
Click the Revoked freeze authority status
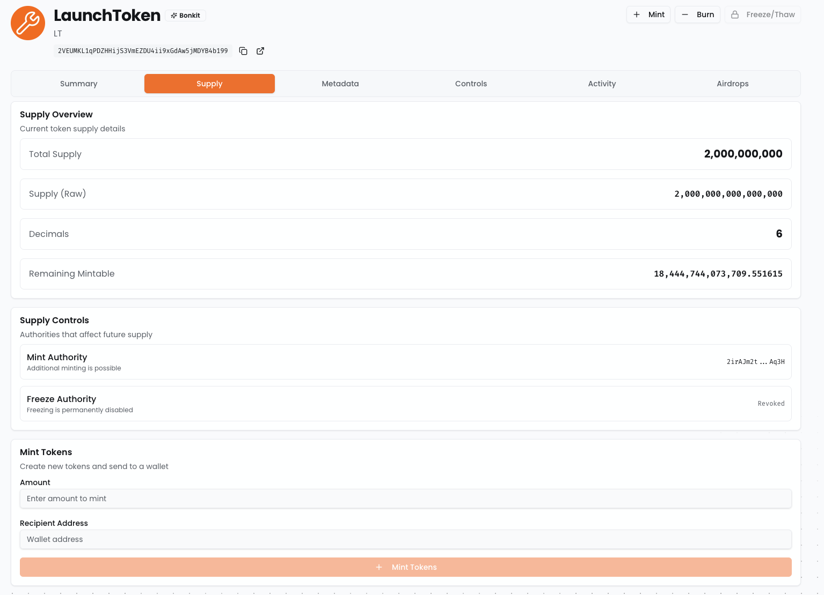click(771, 404)
